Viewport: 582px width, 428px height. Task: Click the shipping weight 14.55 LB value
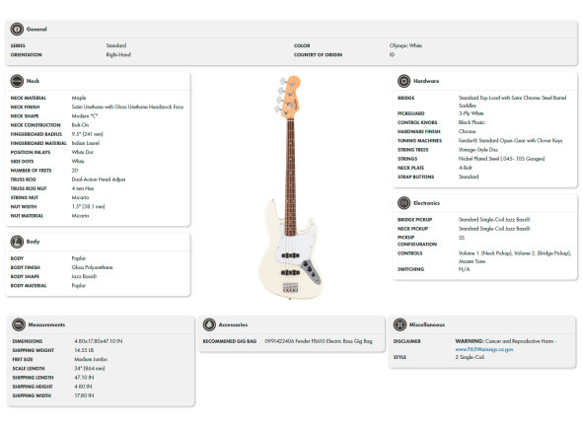84,350
